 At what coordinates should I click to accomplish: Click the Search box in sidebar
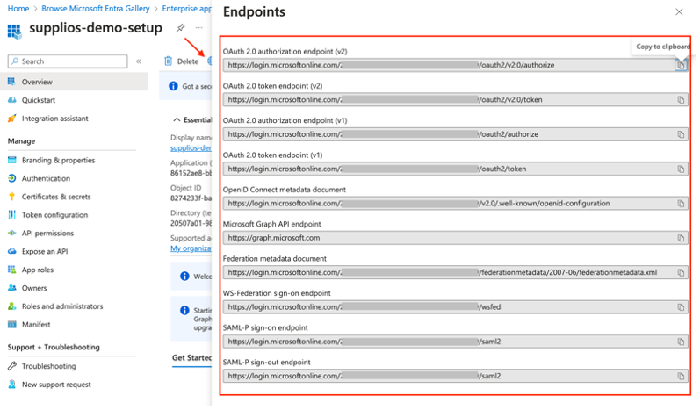(x=68, y=61)
